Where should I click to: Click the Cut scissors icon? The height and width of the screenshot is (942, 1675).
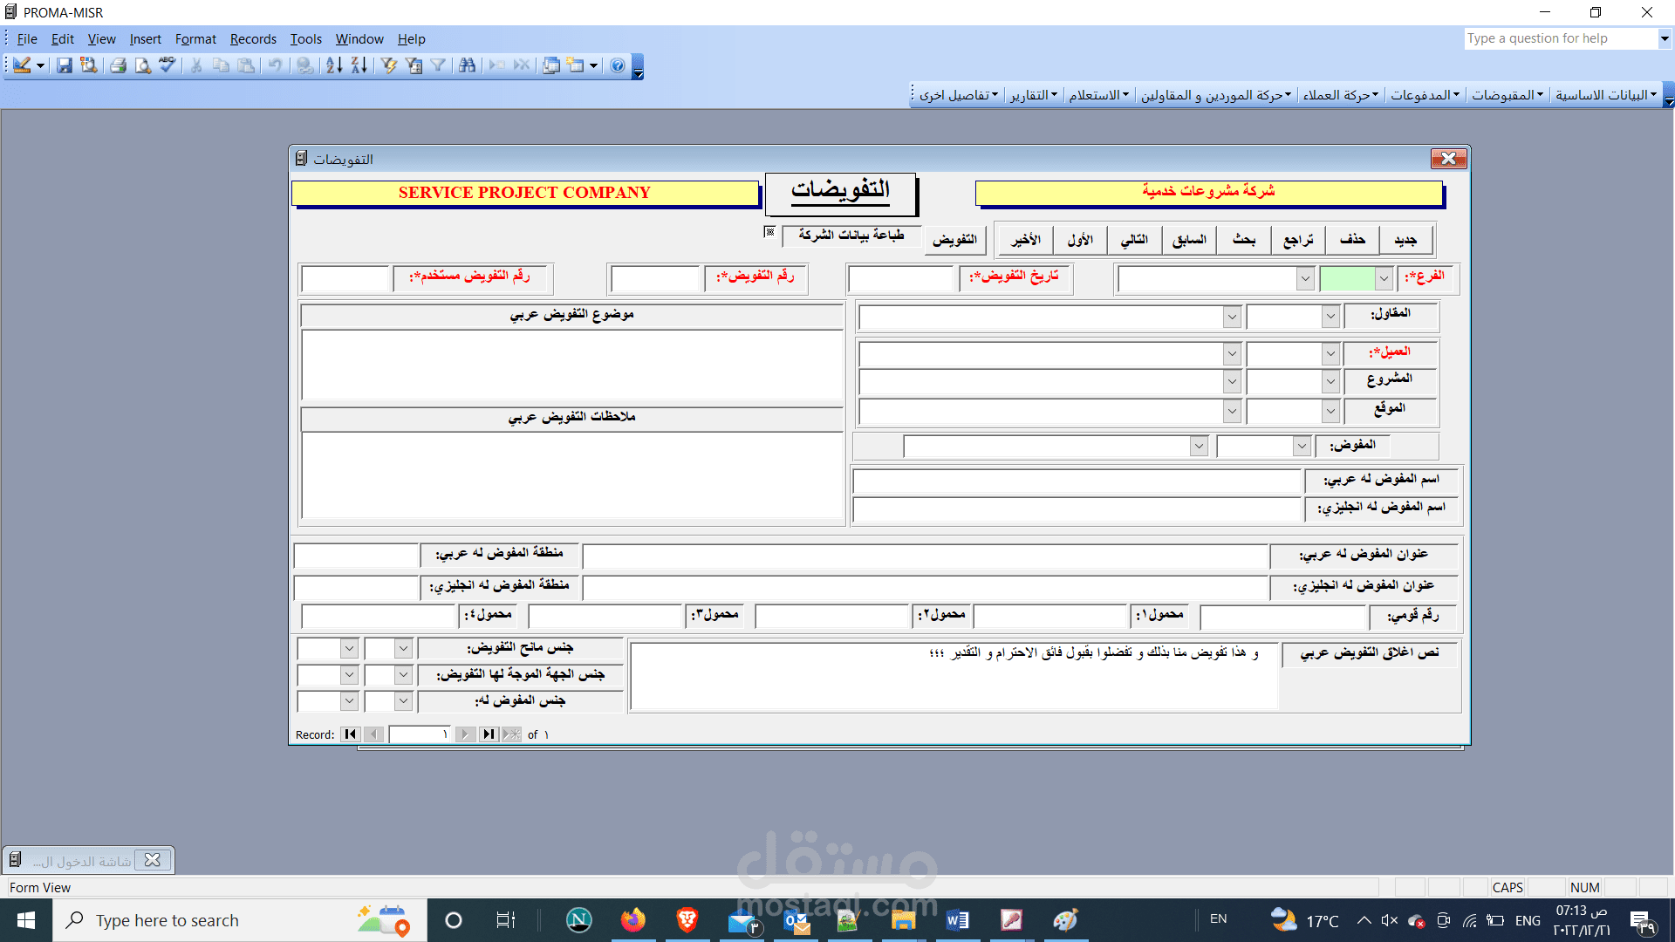coord(196,65)
